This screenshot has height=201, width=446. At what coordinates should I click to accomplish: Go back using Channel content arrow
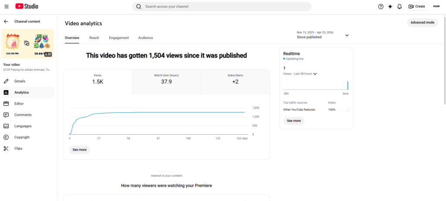click(x=6, y=21)
